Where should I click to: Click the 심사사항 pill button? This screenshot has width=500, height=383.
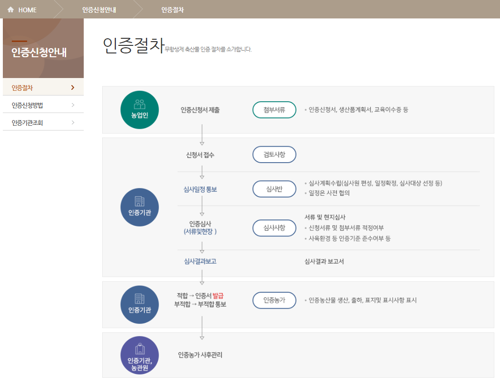pyautogui.click(x=274, y=228)
